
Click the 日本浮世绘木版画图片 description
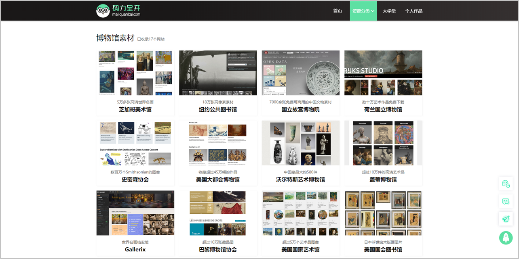tap(383, 242)
